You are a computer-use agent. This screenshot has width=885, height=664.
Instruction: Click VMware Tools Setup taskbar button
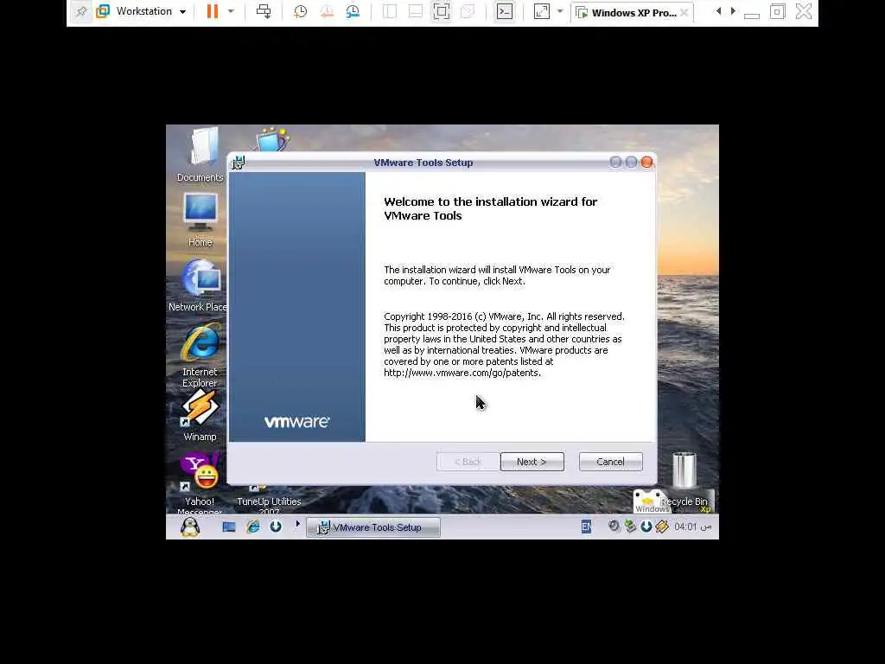[x=373, y=527]
